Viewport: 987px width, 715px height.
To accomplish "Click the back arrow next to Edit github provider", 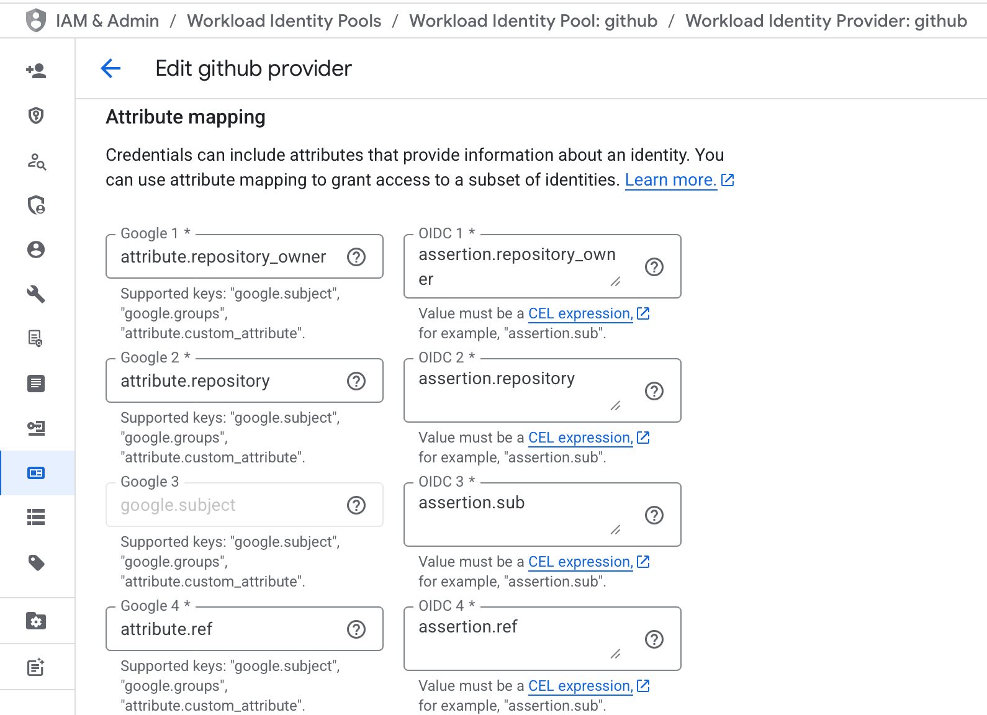I will 110,68.
